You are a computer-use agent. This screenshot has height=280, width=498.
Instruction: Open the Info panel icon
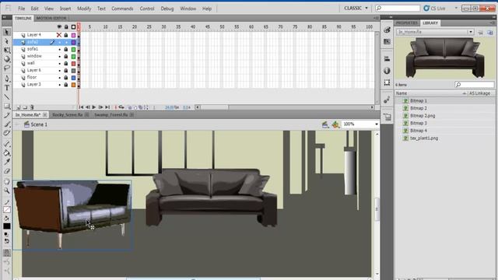(387, 71)
